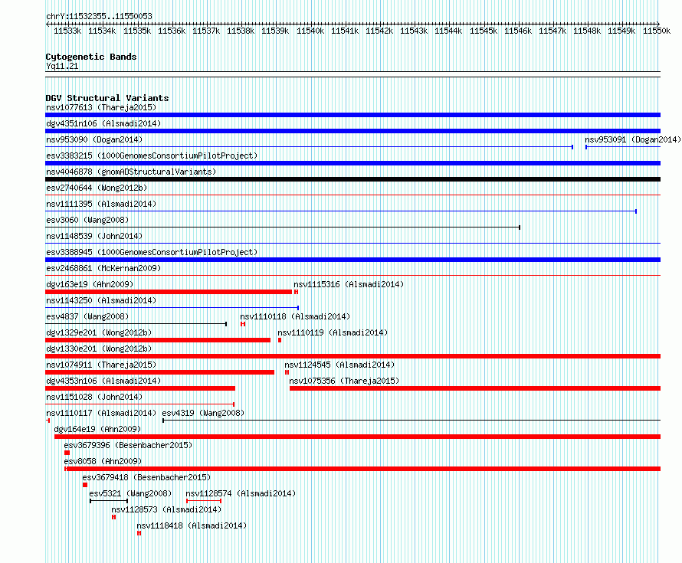Viewport: 682px width, 563px height.
Task: Click esv3679418 (Besenbacher2015) label
Action: [146, 477]
